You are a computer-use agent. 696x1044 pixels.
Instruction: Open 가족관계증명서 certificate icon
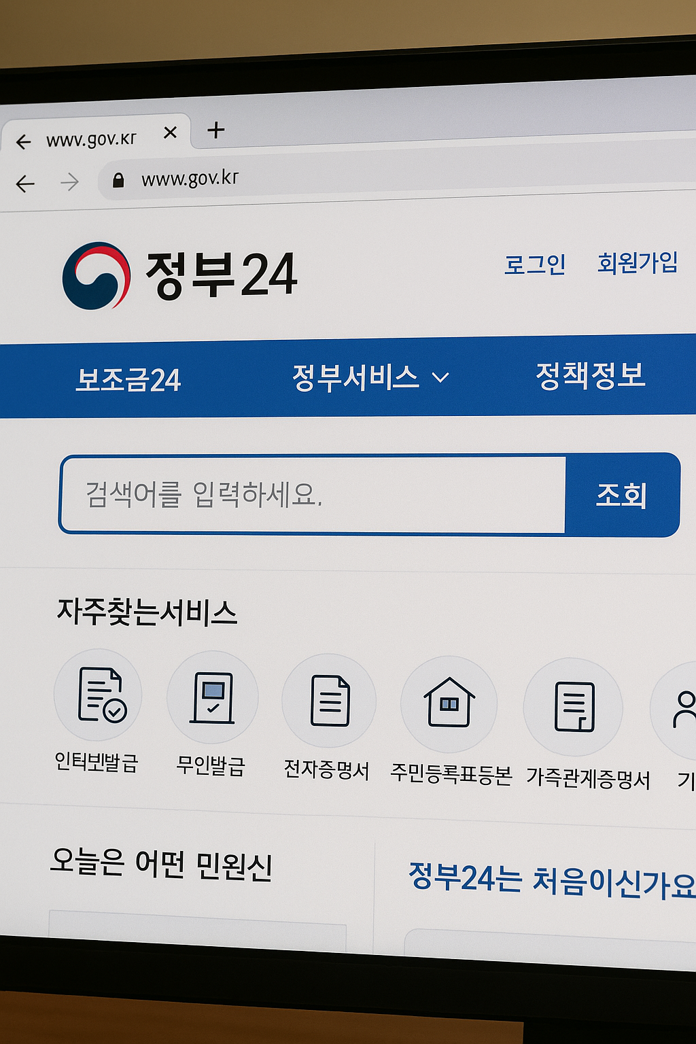(x=574, y=707)
